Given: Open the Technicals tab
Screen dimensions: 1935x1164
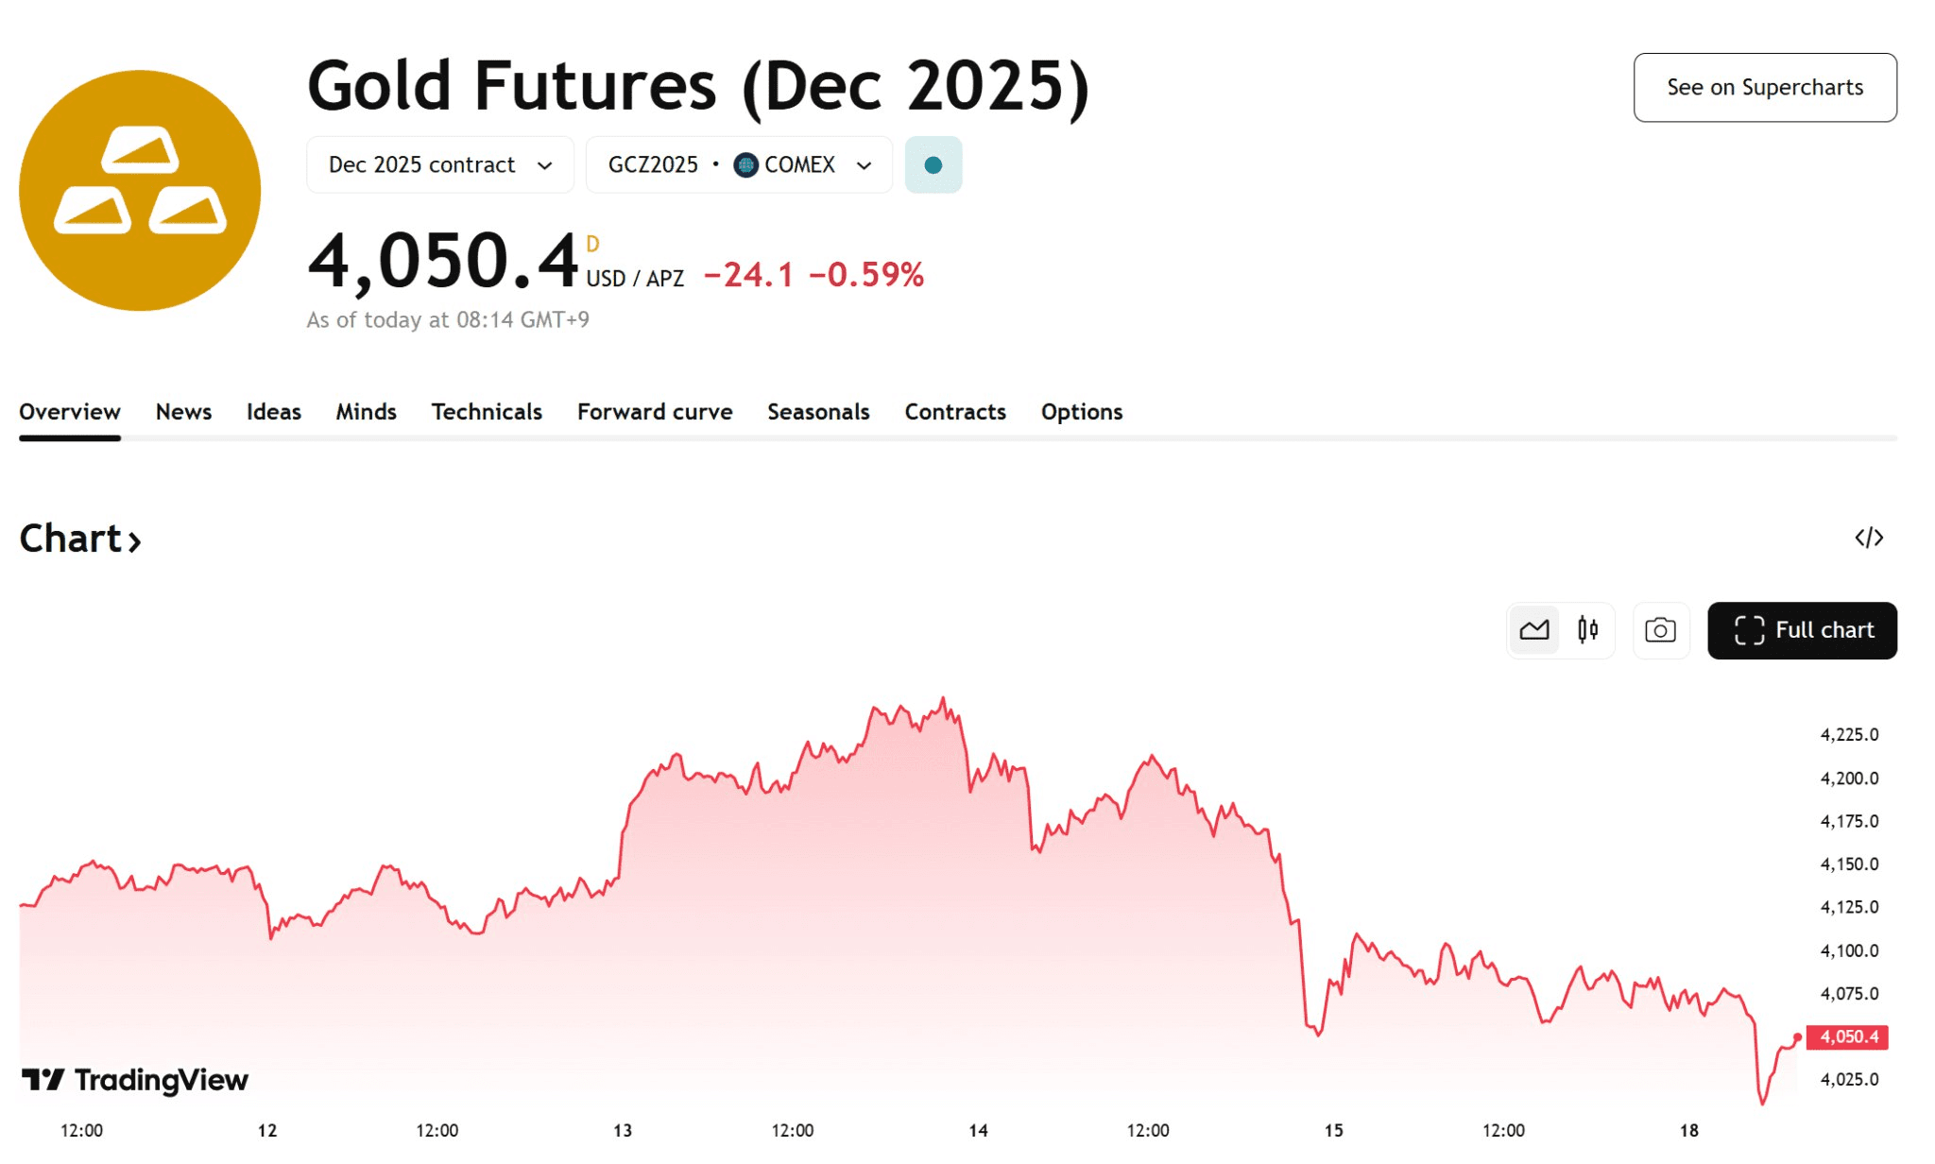Looking at the screenshot, I should click(x=487, y=412).
